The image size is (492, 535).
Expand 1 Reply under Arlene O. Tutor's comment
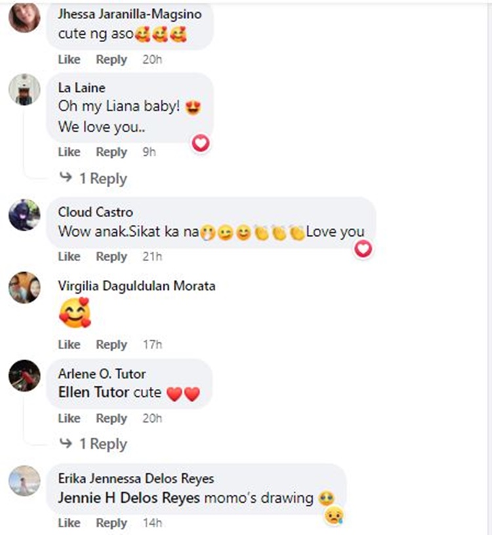[x=102, y=444]
